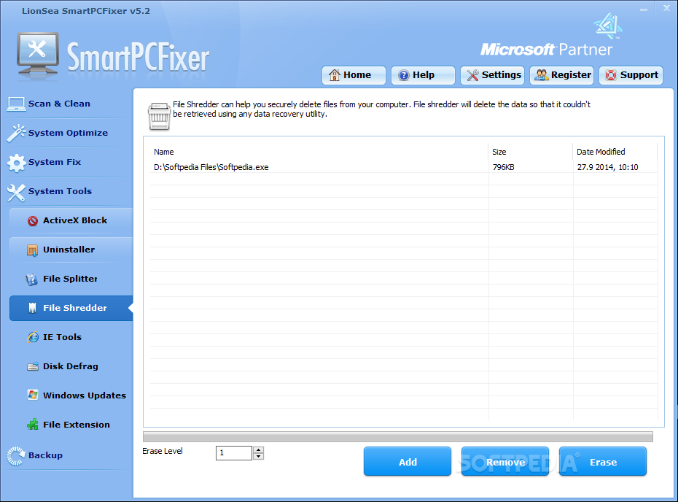Sort by the Name column header

[x=319, y=152]
